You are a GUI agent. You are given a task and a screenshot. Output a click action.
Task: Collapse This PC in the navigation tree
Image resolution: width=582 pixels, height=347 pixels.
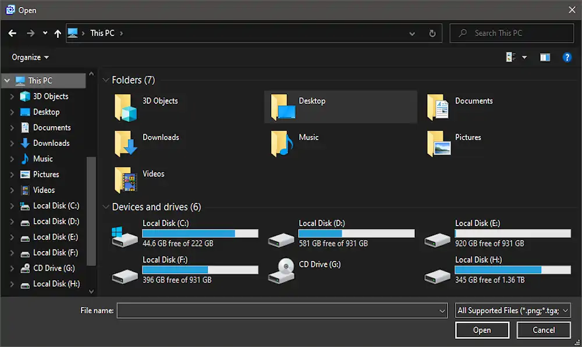7,80
